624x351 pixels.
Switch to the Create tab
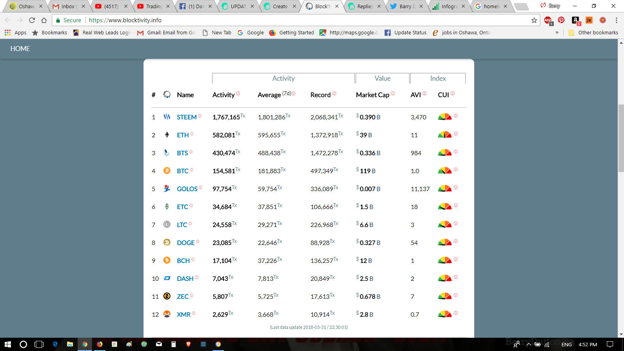tap(280, 6)
